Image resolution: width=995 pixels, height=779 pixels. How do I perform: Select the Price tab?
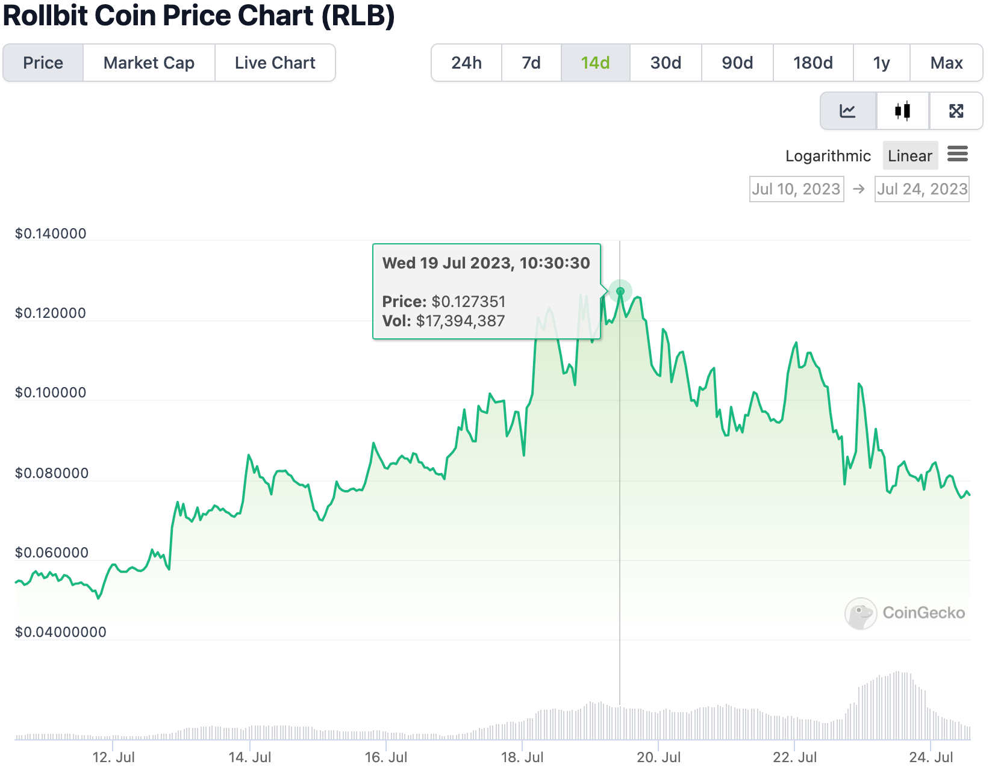(43, 63)
